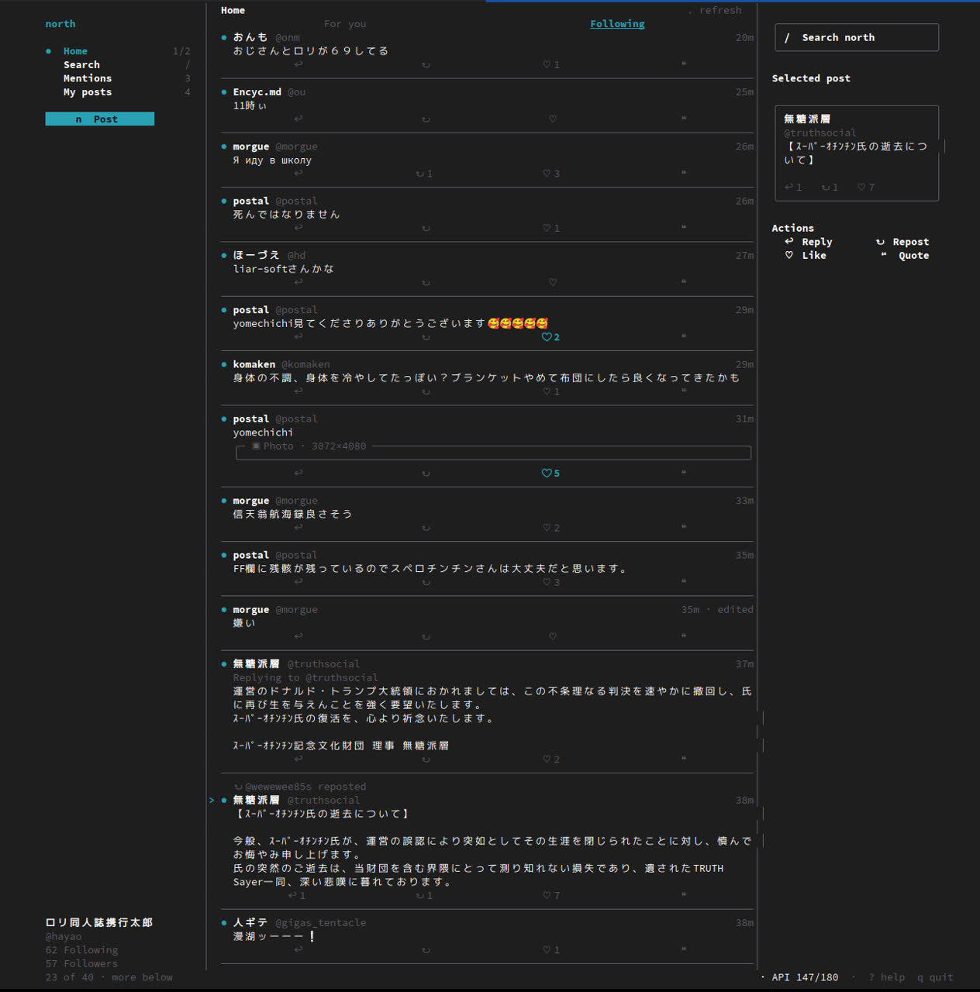980x992 pixels.
Task: Click the north app title
Action: tap(60, 24)
